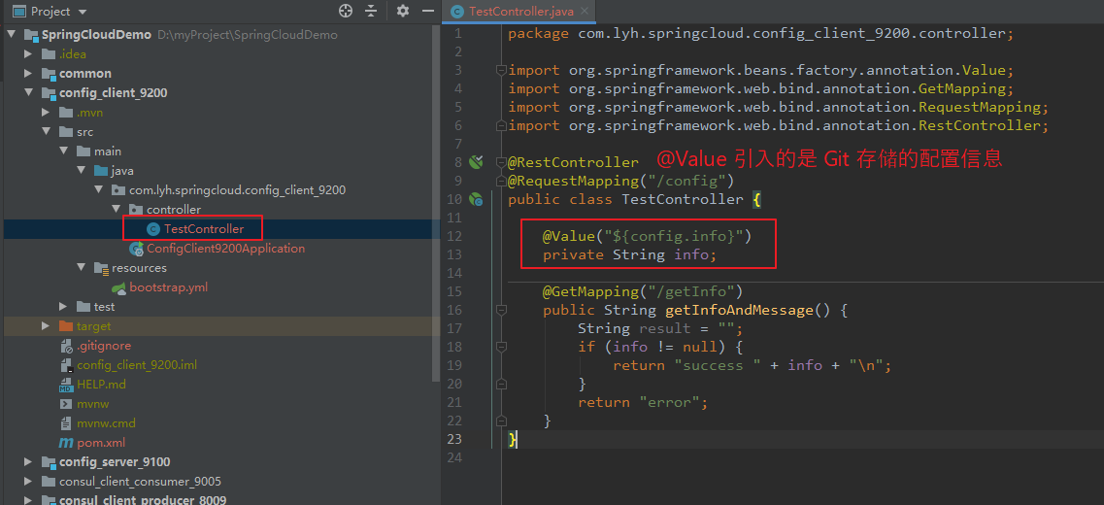This screenshot has height=505, width=1104.
Task: Select TestController class in tree
Action: tap(204, 229)
